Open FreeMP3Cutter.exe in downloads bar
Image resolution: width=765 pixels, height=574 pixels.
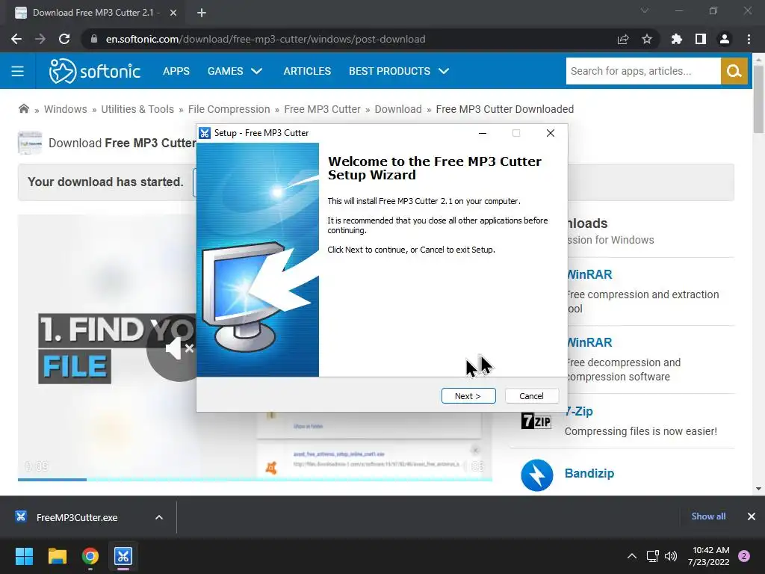coord(77,517)
